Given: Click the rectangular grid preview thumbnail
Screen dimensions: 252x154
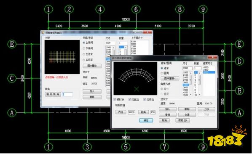Looking at the screenshot, I should (x=62, y=57).
